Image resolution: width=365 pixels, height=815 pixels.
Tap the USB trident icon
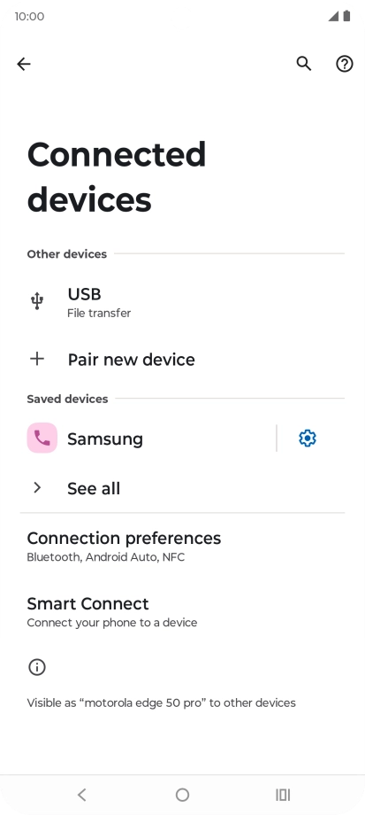37,301
